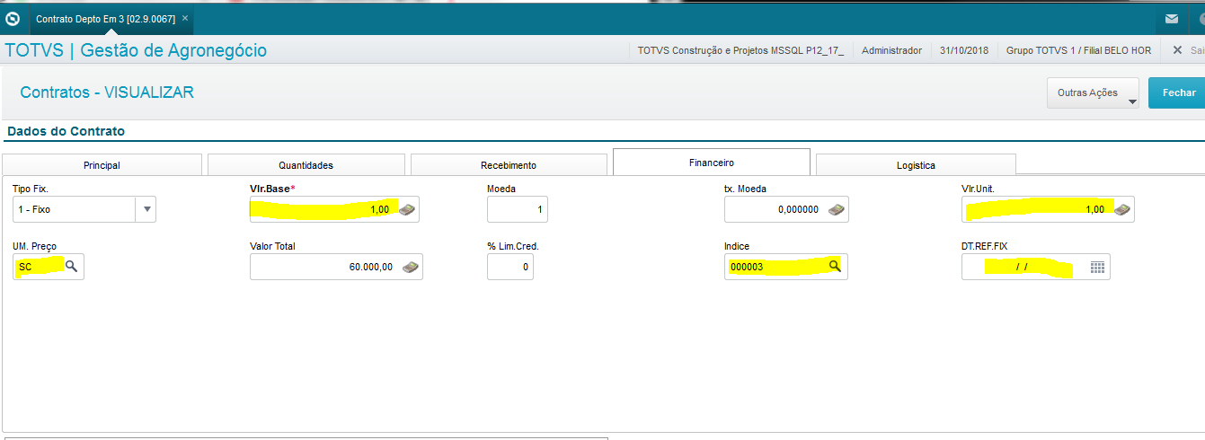This screenshot has width=1205, height=440.
Task: Open the calculator icon beside tx. Moeda field
Action: click(837, 209)
